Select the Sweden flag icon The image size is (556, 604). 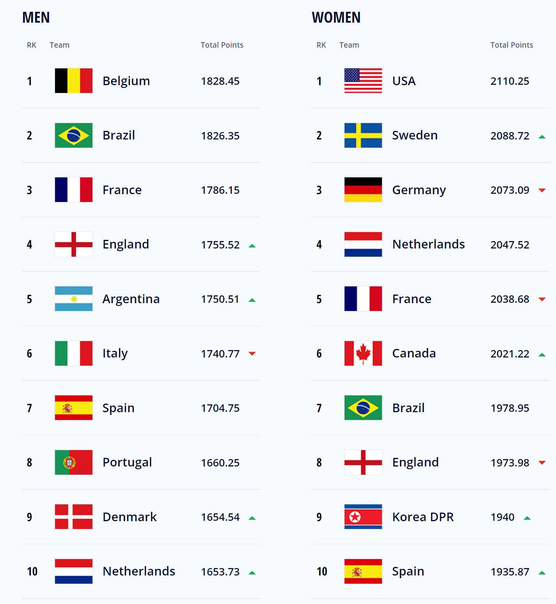(x=363, y=135)
